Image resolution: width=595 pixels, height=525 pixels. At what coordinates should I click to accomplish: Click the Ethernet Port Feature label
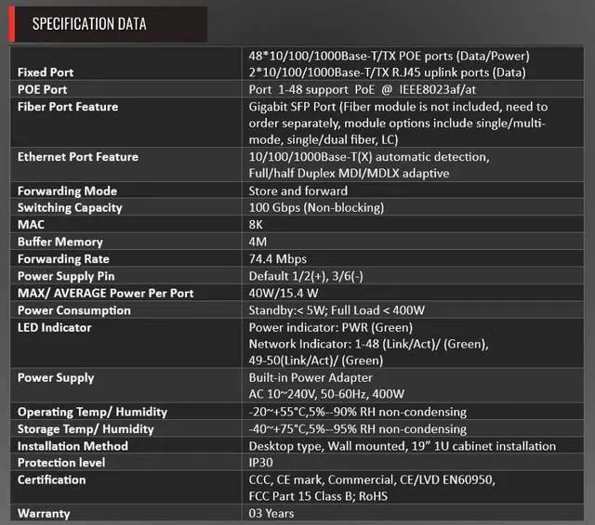click(x=78, y=157)
